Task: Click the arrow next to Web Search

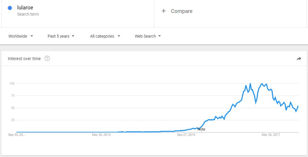Action: (x=160, y=36)
